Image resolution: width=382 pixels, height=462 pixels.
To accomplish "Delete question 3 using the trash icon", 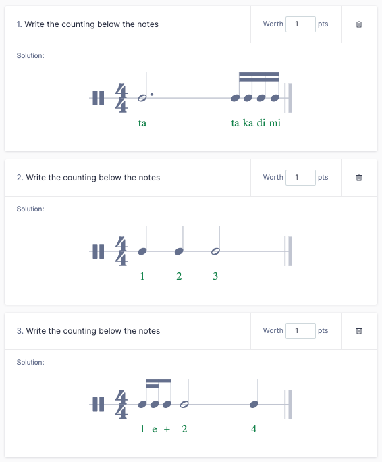I will [359, 330].
